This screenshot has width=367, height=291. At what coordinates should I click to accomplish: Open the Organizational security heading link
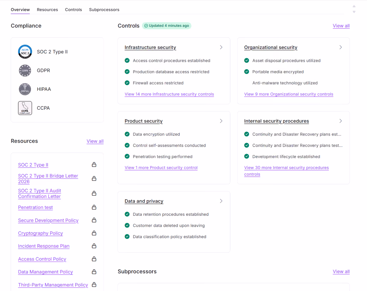271,47
